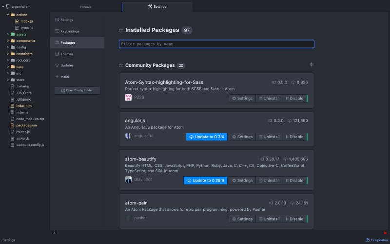Disable the Atom-Syntax-highlighting-for-Sass package
The width and height of the screenshot is (390, 244).
tap(294, 98)
